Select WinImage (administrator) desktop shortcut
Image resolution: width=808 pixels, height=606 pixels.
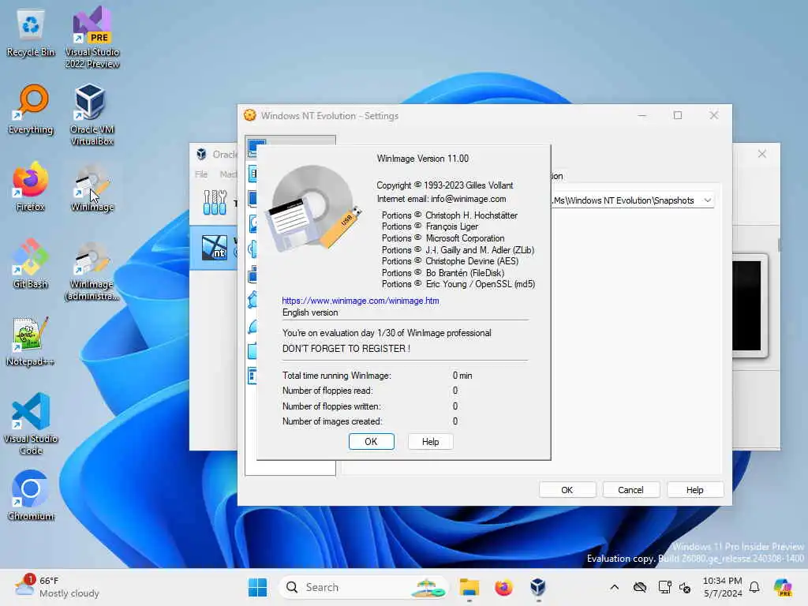[x=92, y=271]
